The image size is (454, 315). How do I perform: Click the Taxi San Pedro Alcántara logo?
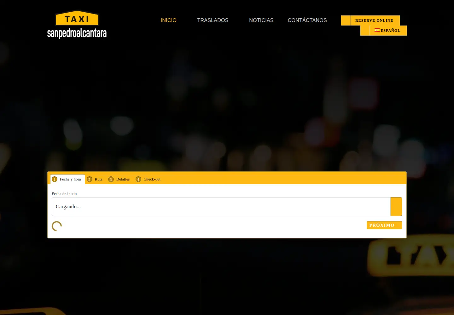click(x=77, y=25)
